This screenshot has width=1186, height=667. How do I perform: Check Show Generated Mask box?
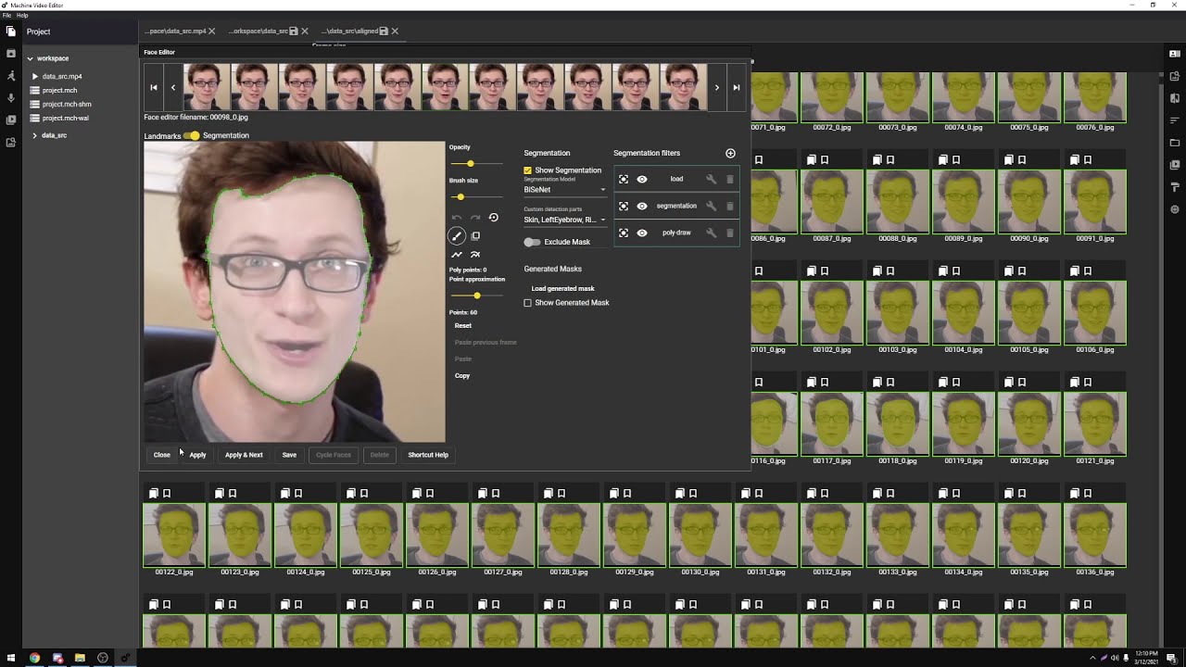pyautogui.click(x=528, y=303)
